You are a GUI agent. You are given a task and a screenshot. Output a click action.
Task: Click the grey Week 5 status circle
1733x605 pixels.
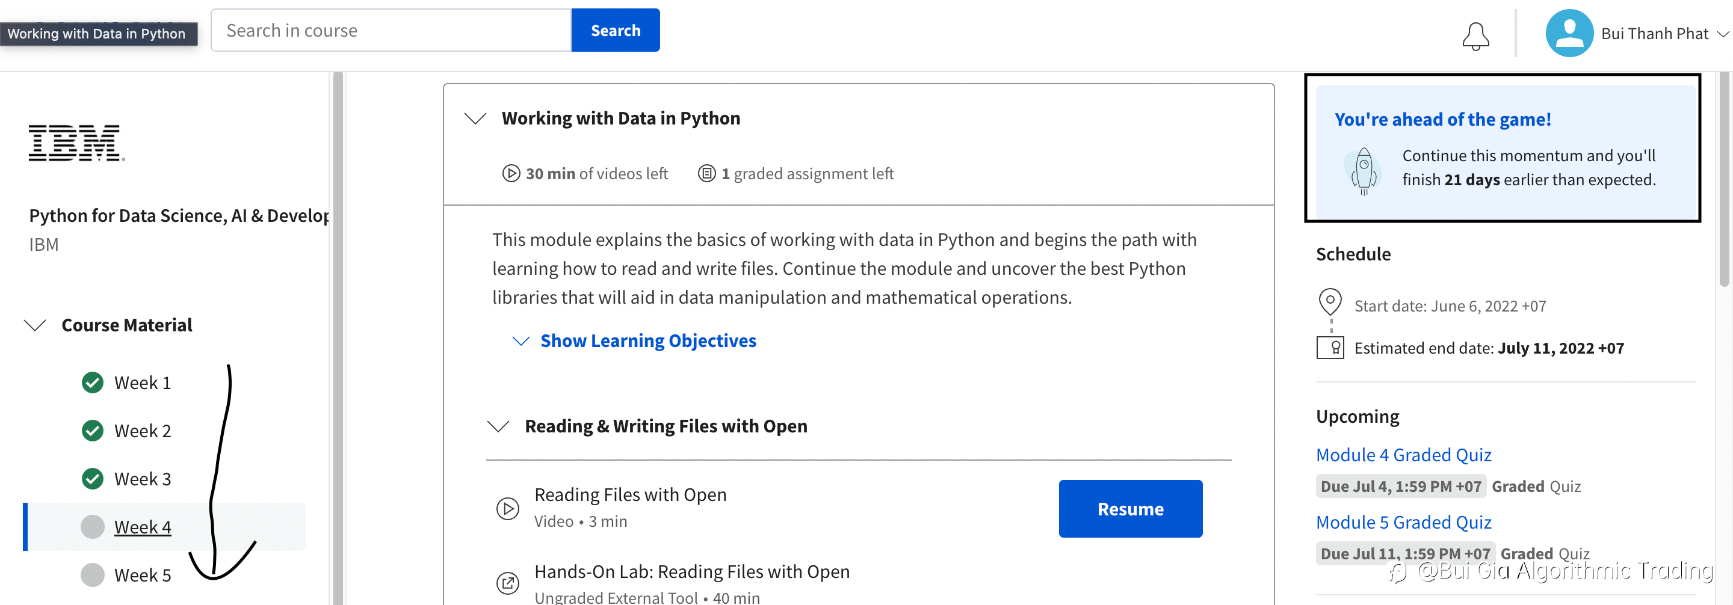pyautogui.click(x=92, y=575)
